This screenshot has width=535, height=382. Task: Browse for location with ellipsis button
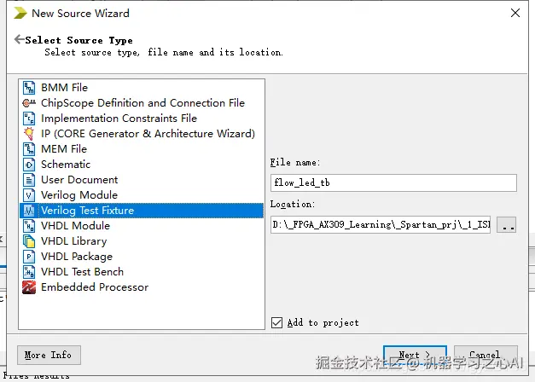click(x=507, y=225)
